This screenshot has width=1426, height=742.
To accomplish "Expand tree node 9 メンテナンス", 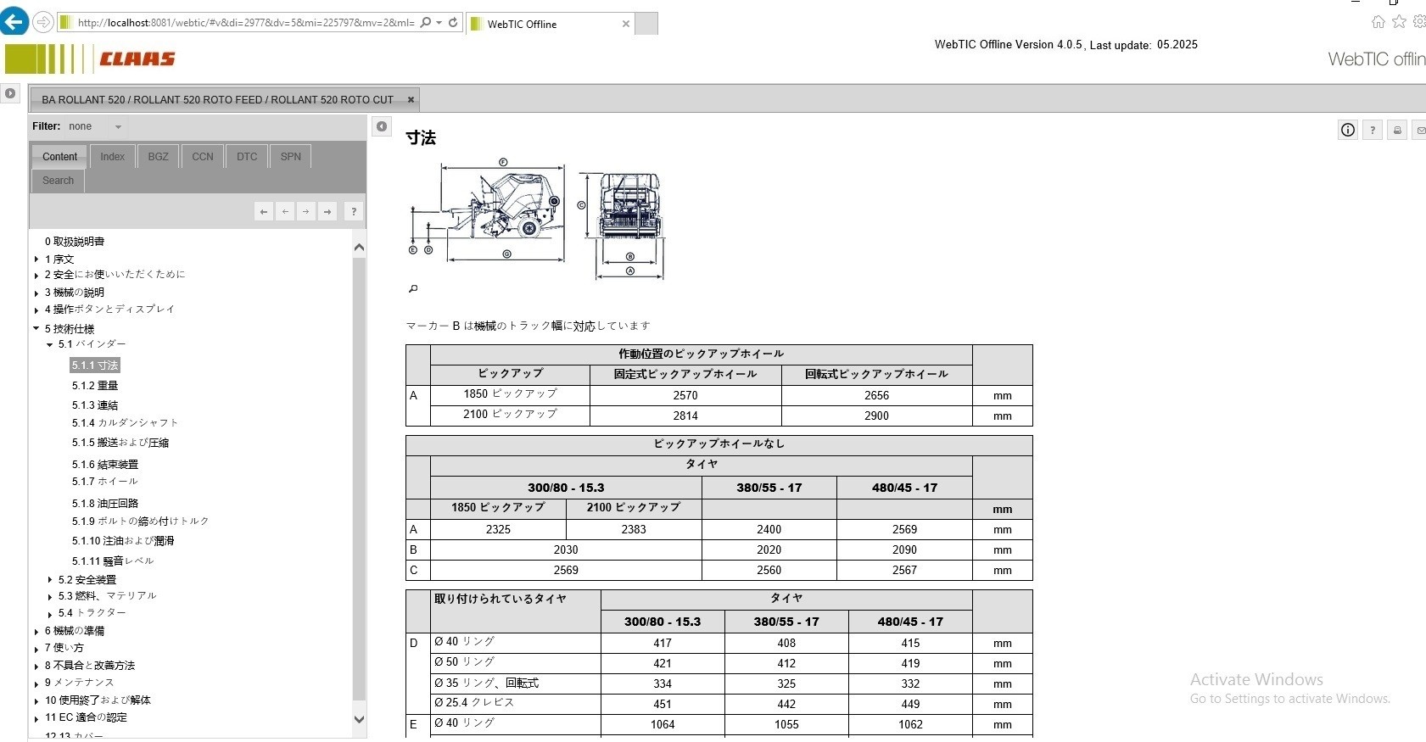I will pos(36,683).
